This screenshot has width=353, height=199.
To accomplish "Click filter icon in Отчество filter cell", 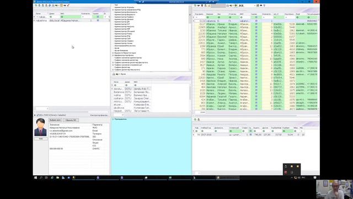I will tap(230, 17).
